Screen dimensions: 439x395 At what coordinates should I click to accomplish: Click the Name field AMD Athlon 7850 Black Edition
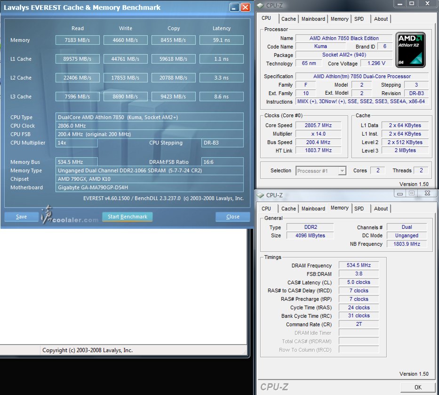344,38
